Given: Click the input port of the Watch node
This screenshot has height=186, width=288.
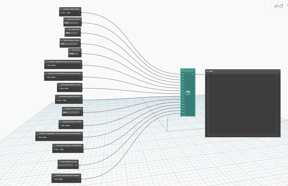Looking at the screenshot, I should pyautogui.click(x=206, y=75).
